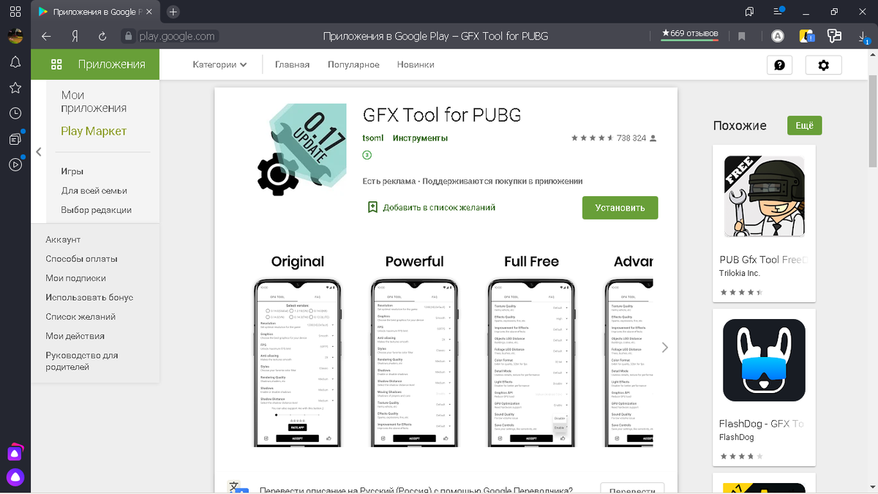
Task: Open Игры in sidebar
Action: [x=72, y=171]
